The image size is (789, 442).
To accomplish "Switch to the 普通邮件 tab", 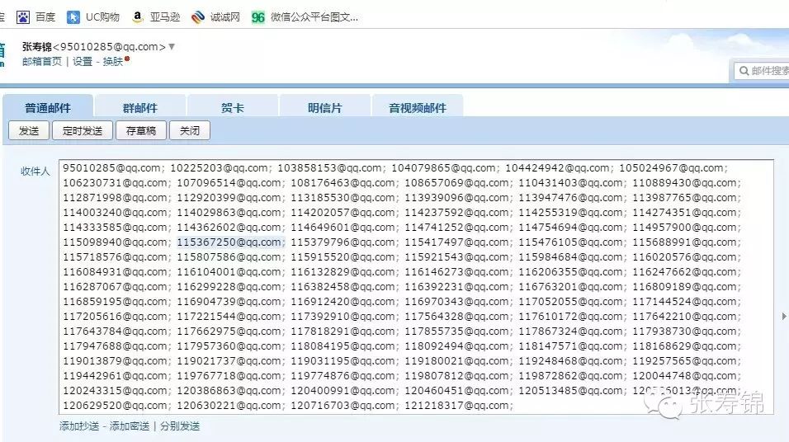I will tap(48, 107).
